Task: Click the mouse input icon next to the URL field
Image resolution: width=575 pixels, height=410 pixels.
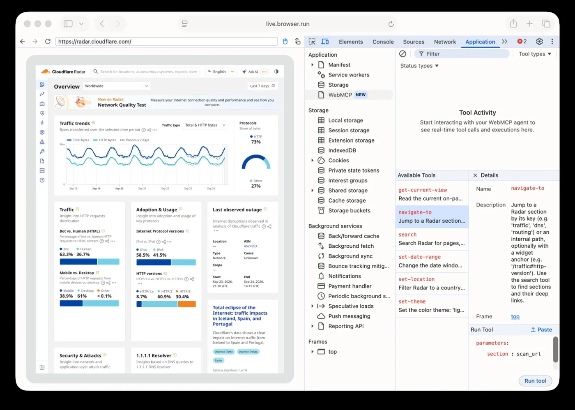Action: [x=285, y=41]
